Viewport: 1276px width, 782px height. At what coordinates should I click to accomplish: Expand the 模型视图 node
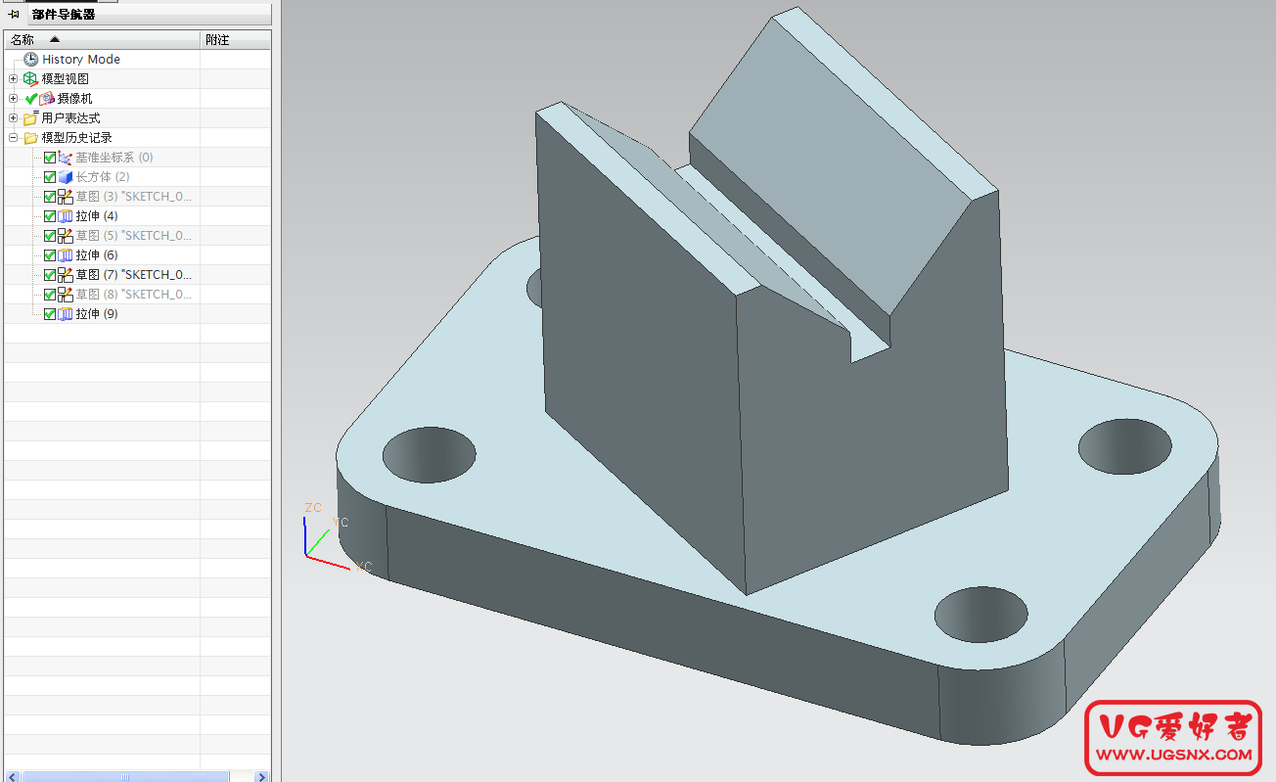coord(13,79)
